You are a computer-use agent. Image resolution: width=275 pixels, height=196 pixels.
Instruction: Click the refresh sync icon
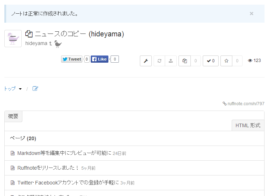click(159, 61)
